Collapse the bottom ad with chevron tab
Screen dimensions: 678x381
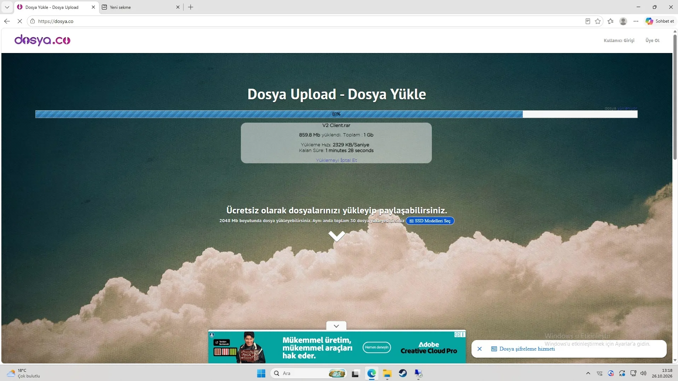(336, 326)
